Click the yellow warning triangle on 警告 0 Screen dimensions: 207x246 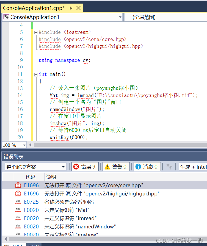pos(107,167)
